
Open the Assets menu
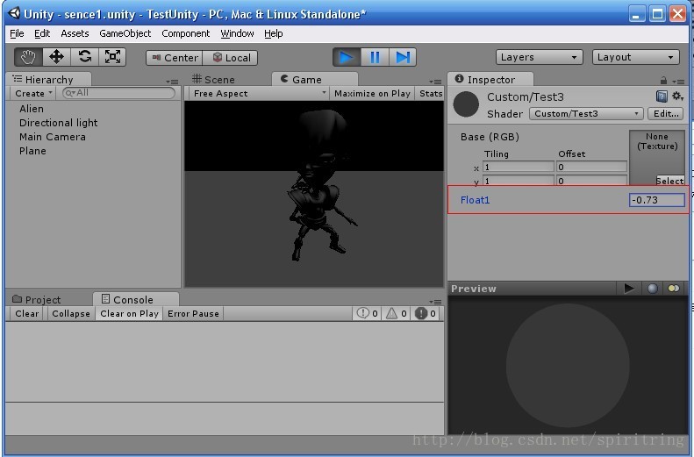tap(75, 33)
